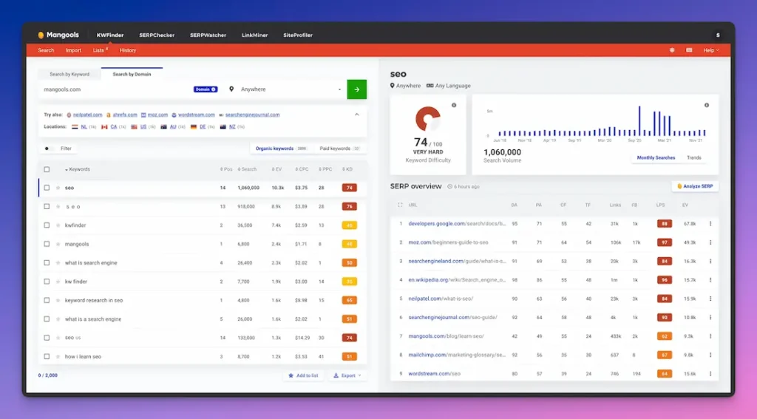Click the red 74 KD badge for seo
Image resolution: width=757 pixels, height=419 pixels.
[x=349, y=188]
